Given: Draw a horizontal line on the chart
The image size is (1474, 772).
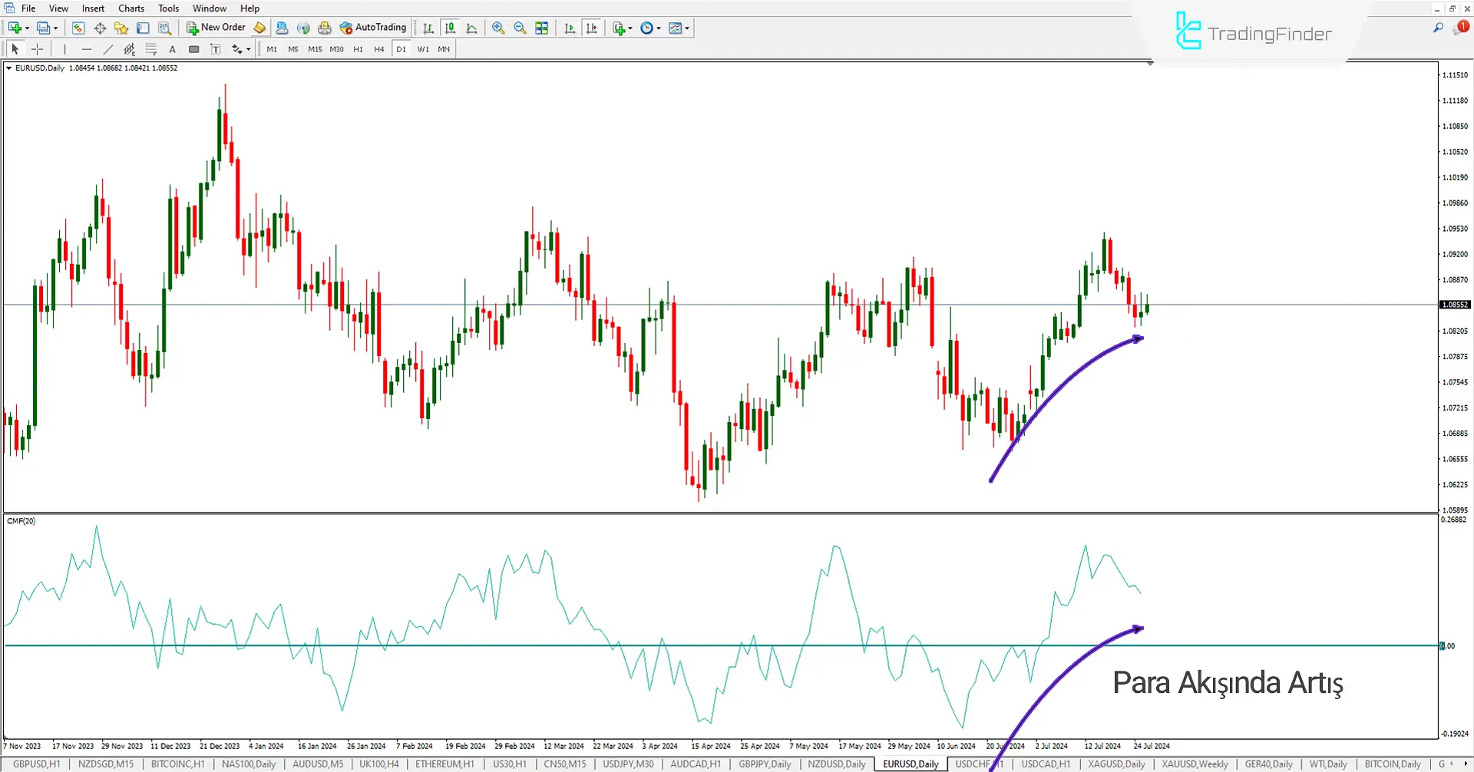Looking at the screenshot, I should coord(87,48).
